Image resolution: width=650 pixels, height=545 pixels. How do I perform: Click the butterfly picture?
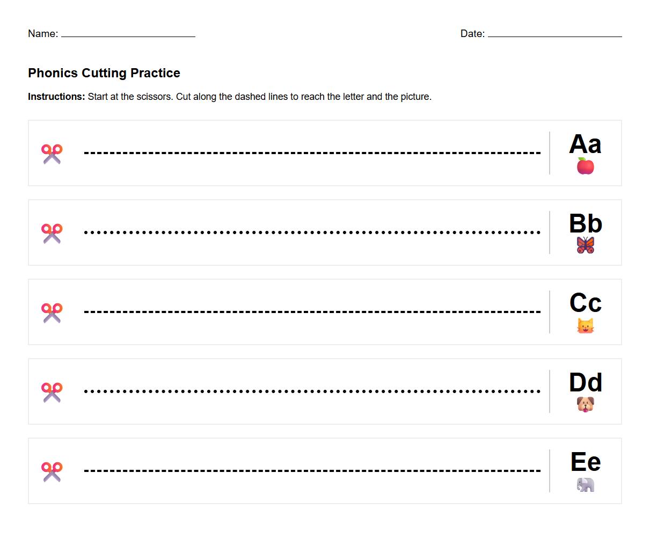pyautogui.click(x=586, y=245)
